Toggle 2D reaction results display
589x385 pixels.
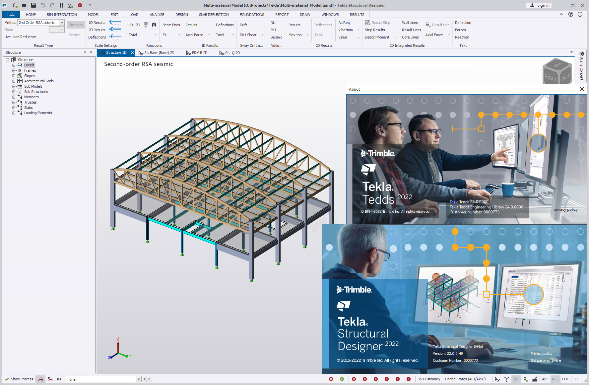pos(139,25)
